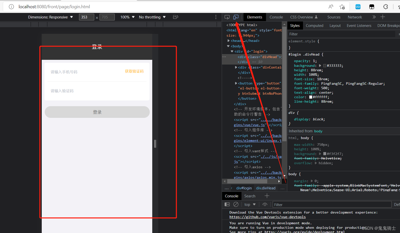Click the viewport height field showing 705
This screenshot has width=400, height=233.
[x=107, y=17]
